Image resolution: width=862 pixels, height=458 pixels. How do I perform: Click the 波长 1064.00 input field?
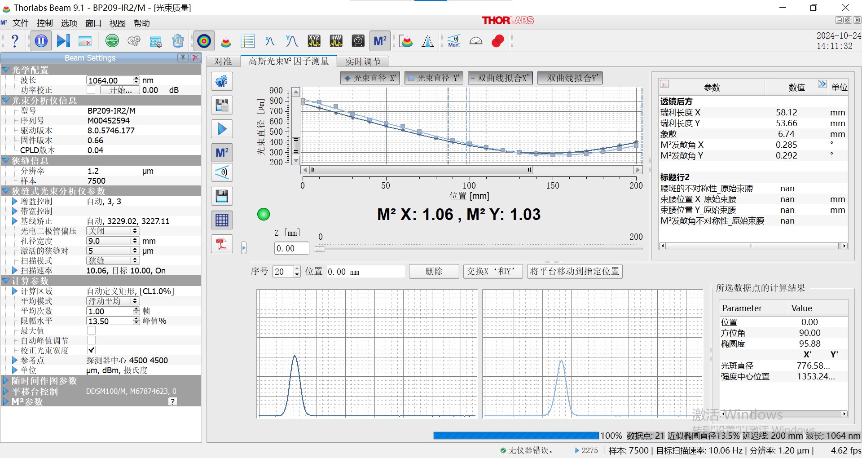tap(110, 80)
